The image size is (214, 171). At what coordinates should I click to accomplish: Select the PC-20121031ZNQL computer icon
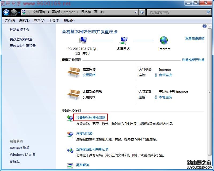[x=82, y=40]
